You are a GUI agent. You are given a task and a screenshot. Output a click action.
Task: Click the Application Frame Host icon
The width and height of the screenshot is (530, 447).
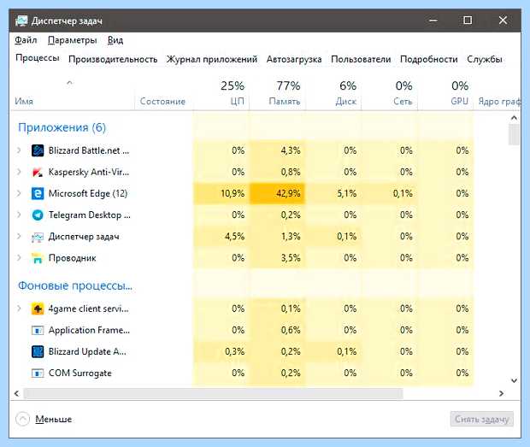pyautogui.click(x=38, y=330)
